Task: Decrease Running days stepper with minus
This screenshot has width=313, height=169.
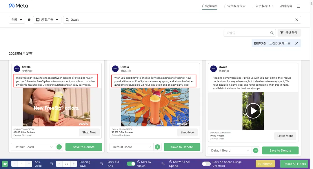Action: 59,164
